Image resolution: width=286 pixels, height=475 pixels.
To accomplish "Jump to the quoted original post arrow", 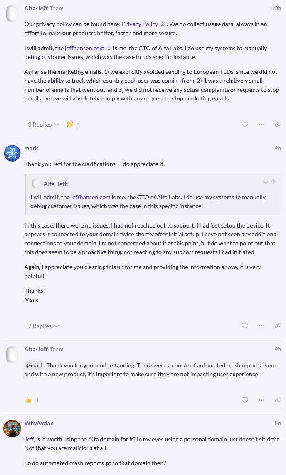I will 274,182.
